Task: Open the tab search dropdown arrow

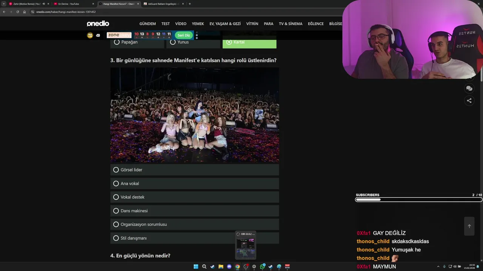Action: (x=3, y=4)
